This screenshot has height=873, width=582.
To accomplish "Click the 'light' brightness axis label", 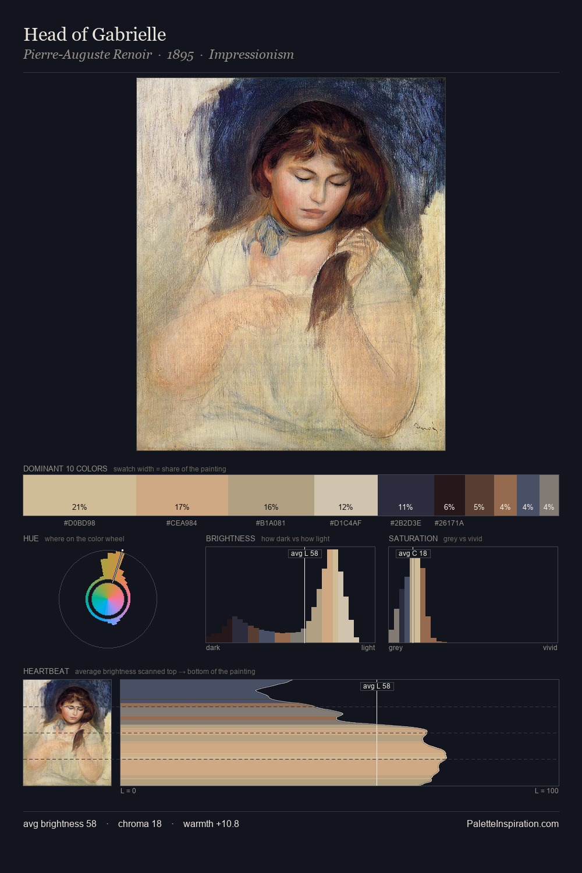I will tap(368, 648).
